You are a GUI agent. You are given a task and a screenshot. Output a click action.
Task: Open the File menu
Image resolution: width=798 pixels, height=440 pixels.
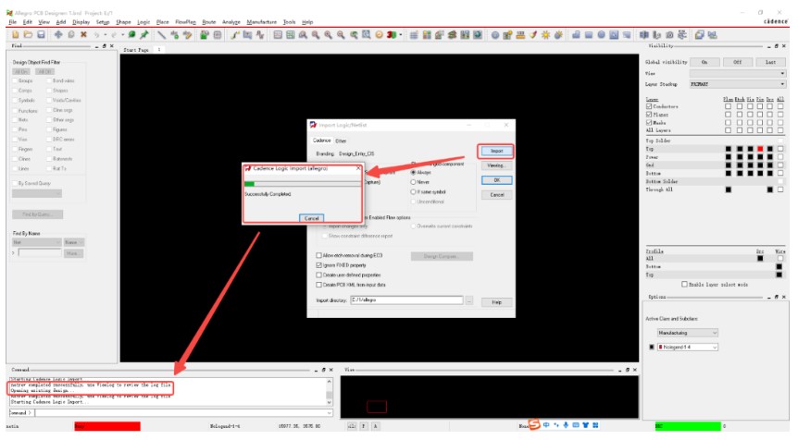pyautogui.click(x=13, y=22)
